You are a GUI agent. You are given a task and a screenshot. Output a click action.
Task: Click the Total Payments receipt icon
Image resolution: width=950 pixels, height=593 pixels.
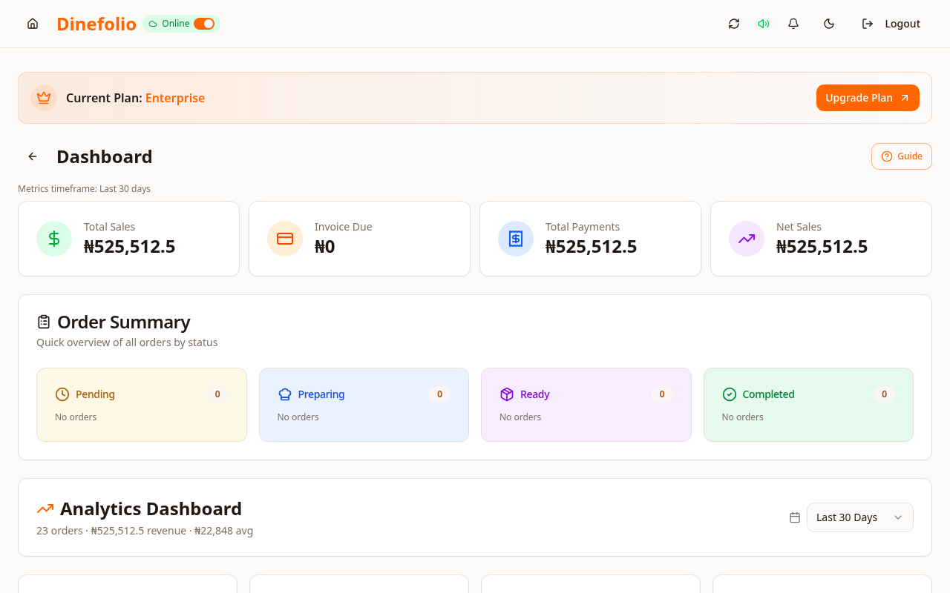[x=516, y=239]
